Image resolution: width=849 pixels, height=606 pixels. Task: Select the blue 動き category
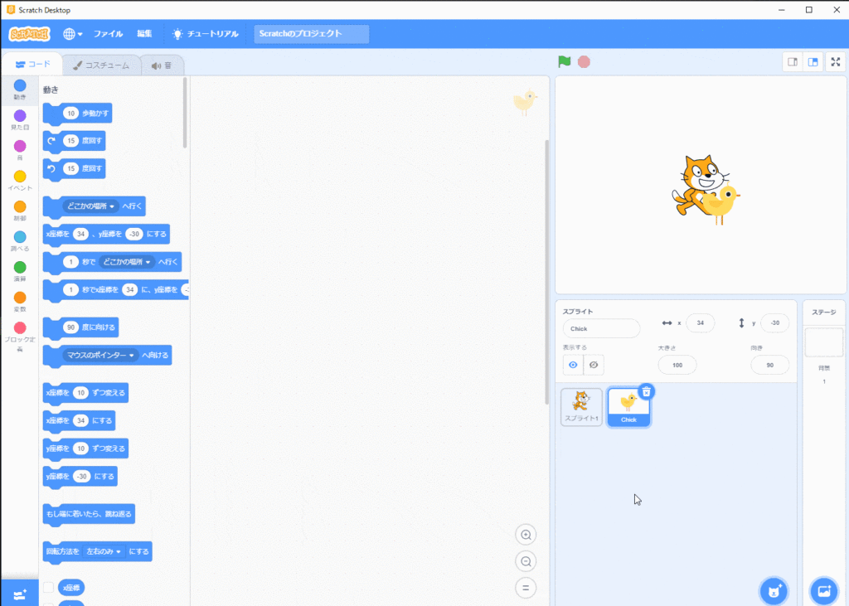[20, 90]
